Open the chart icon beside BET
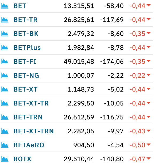The width and height of the screenshot is (155, 166). tap(5, 6)
